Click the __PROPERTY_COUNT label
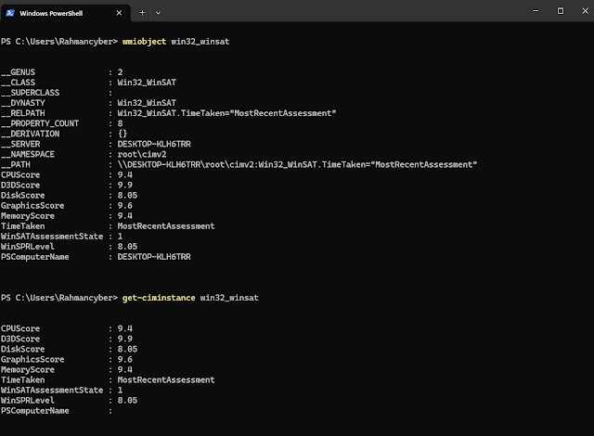The width and height of the screenshot is (594, 436). (x=40, y=123)
